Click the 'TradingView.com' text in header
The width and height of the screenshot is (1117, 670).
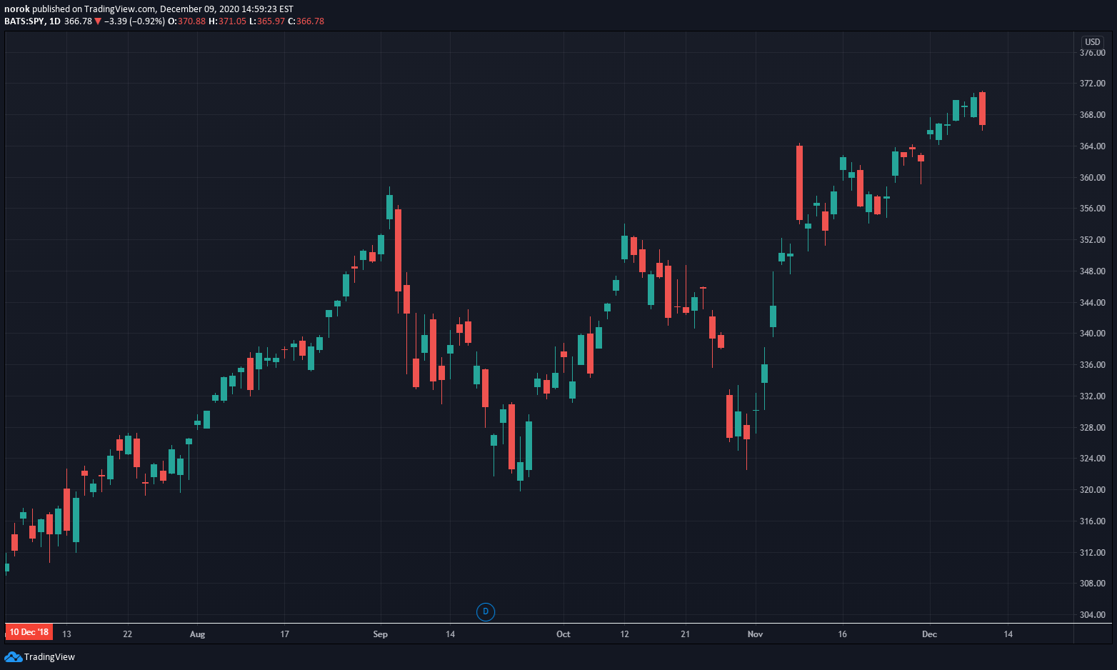[x=119, y=9]
